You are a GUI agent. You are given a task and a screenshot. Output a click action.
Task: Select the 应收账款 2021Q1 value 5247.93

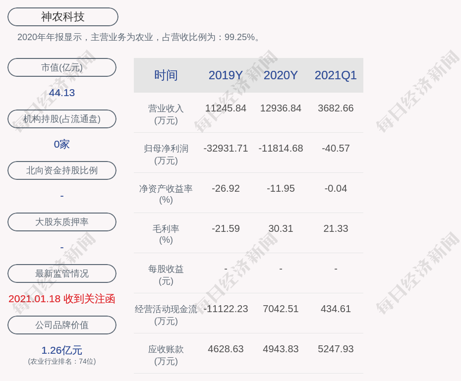[x=336, y=349]
